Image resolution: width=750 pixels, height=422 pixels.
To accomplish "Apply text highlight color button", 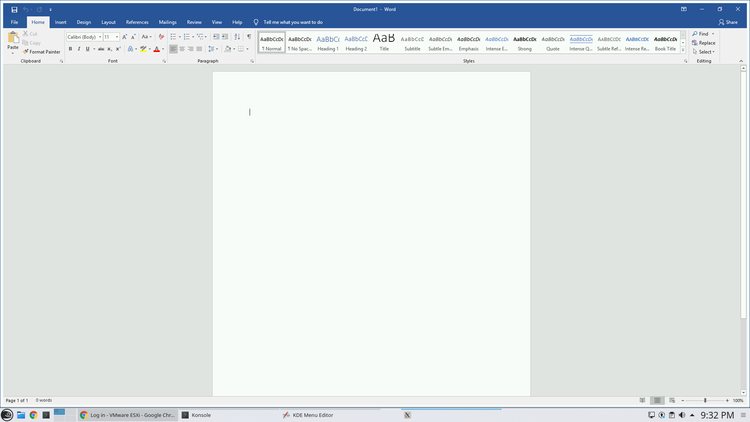I will tap(143, 49).
